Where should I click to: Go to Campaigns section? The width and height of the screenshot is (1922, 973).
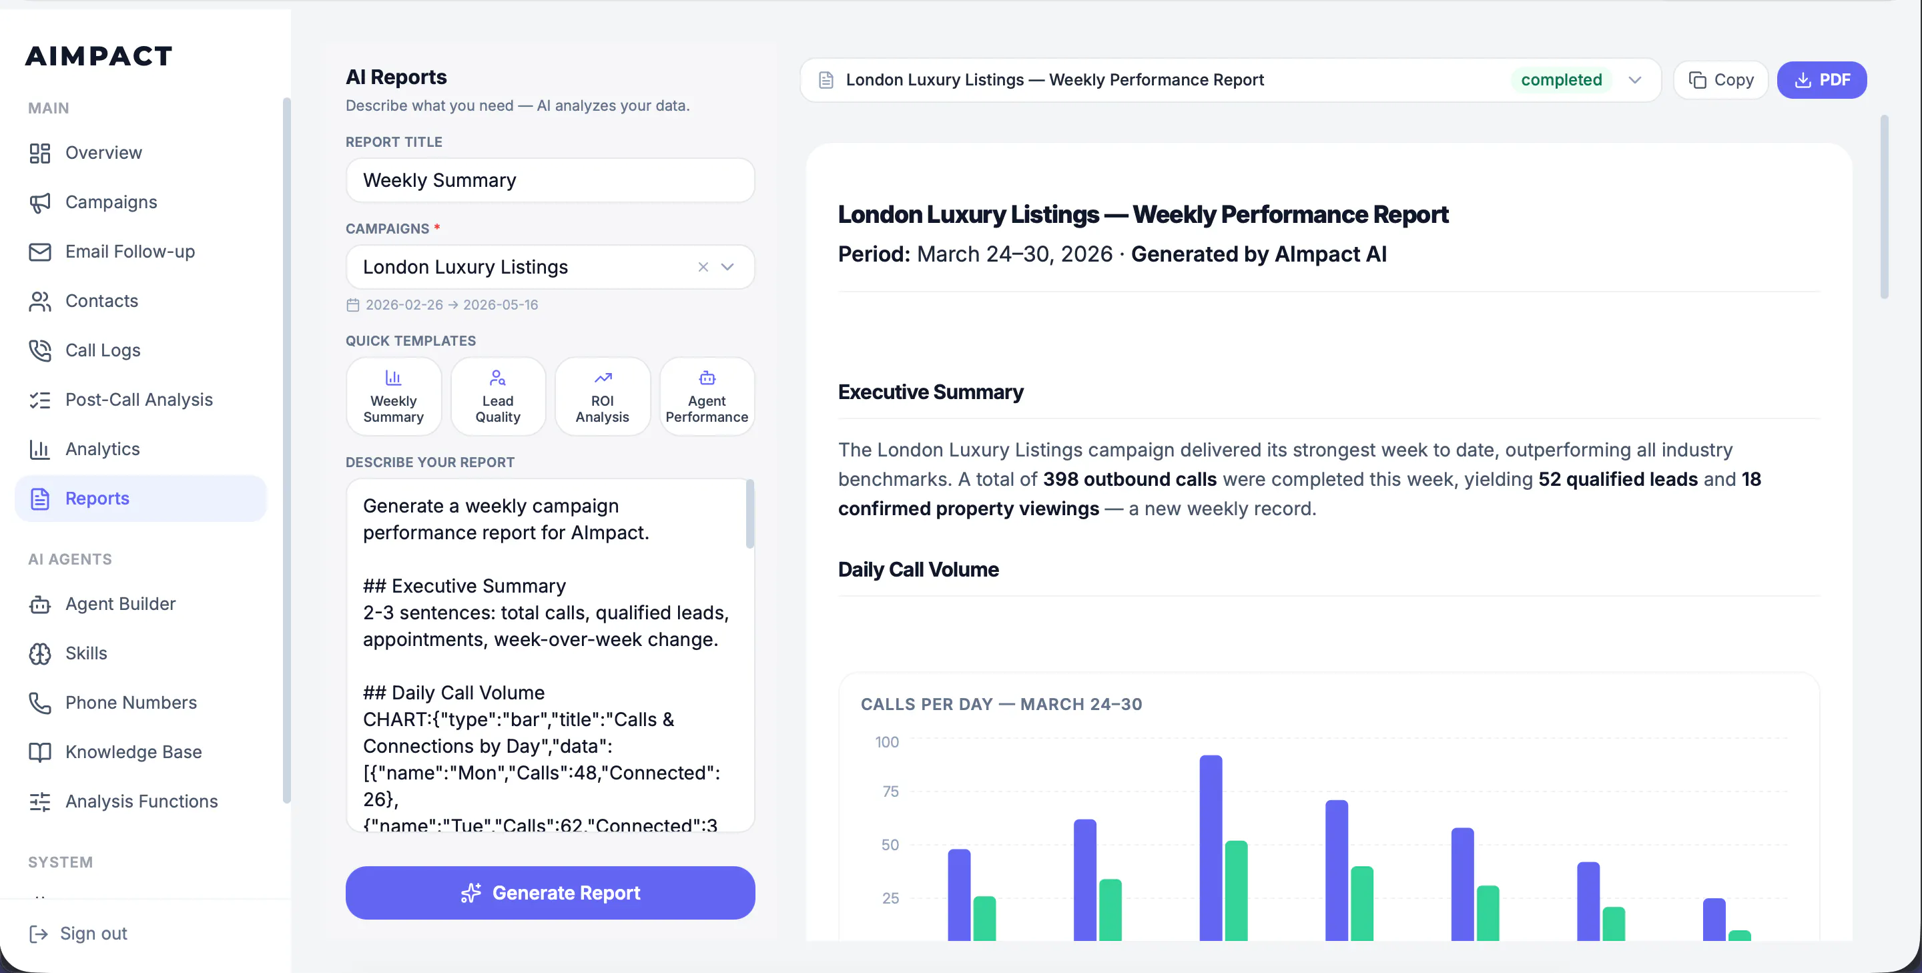tap(140, 202)
